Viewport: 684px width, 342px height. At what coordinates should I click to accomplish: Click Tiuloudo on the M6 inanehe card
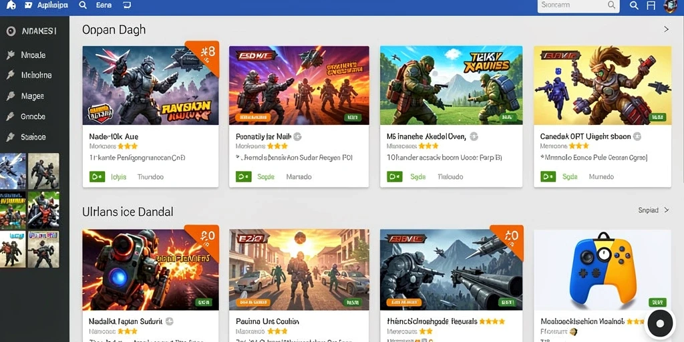click(x=450, y=176)
